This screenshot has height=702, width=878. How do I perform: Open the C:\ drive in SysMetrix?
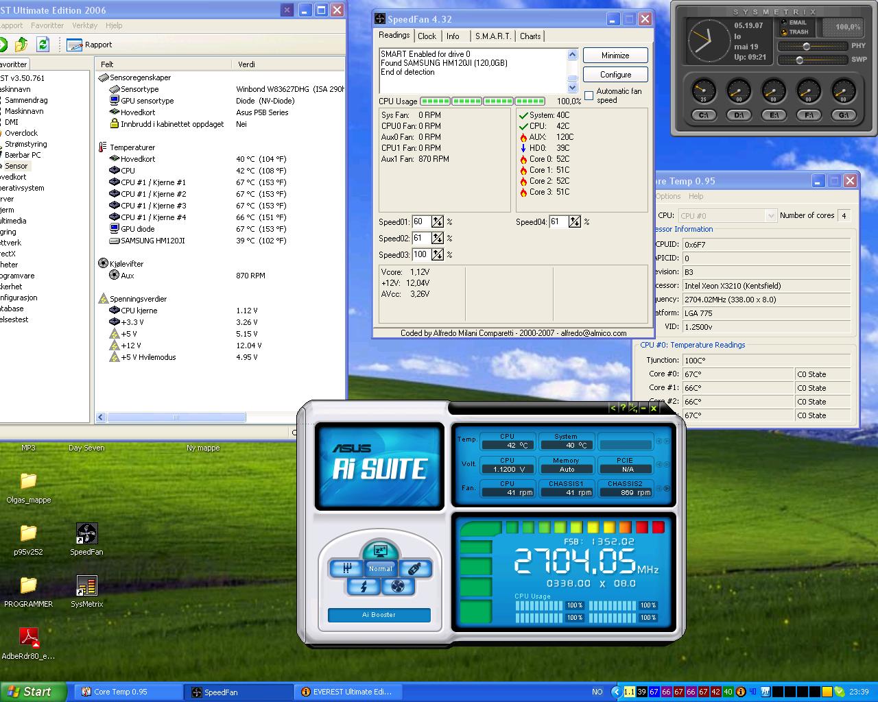pos(704,114)
